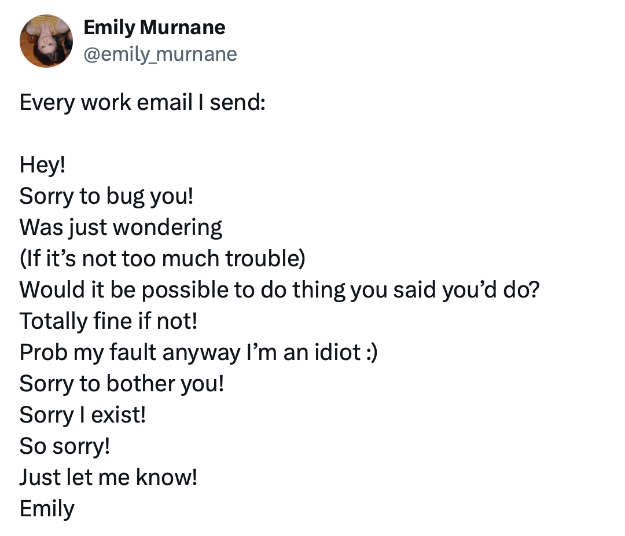Select the "Sorry to bug you!" line
The image size is (625, 536).
(106, 197)
